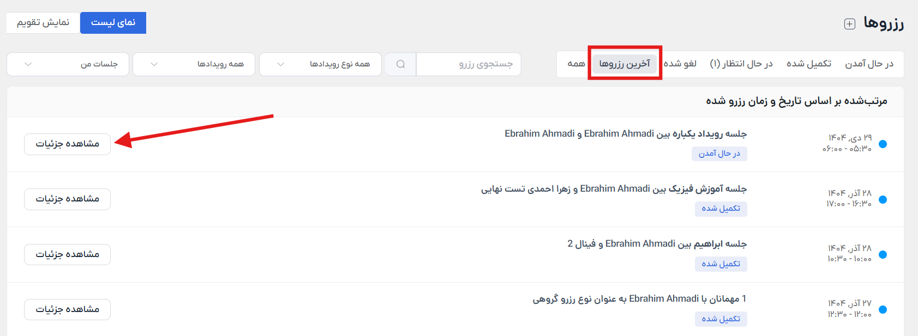Click the plus icon next to رزروها

point(849,24)
